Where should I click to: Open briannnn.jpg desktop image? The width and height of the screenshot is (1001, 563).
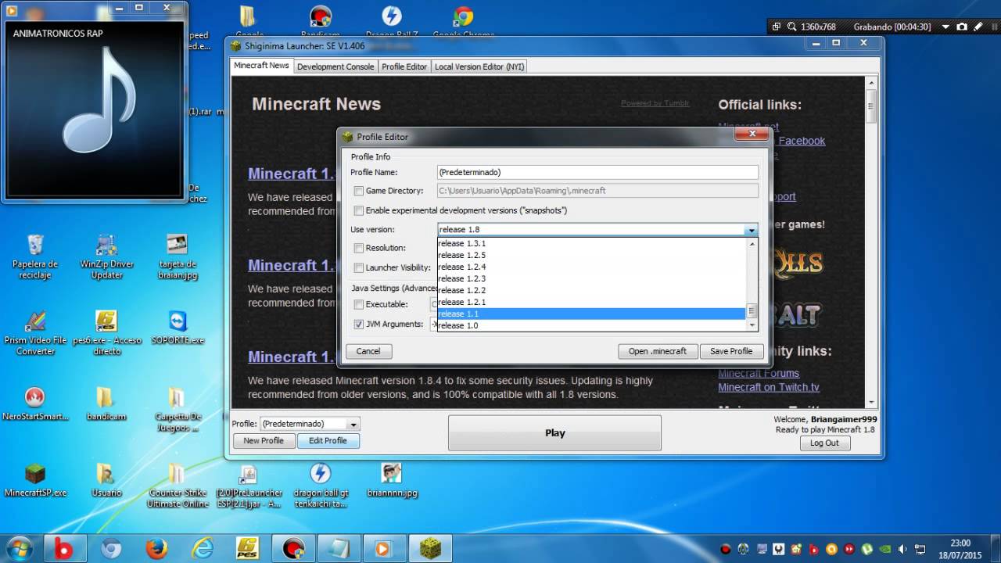(391, 480)
